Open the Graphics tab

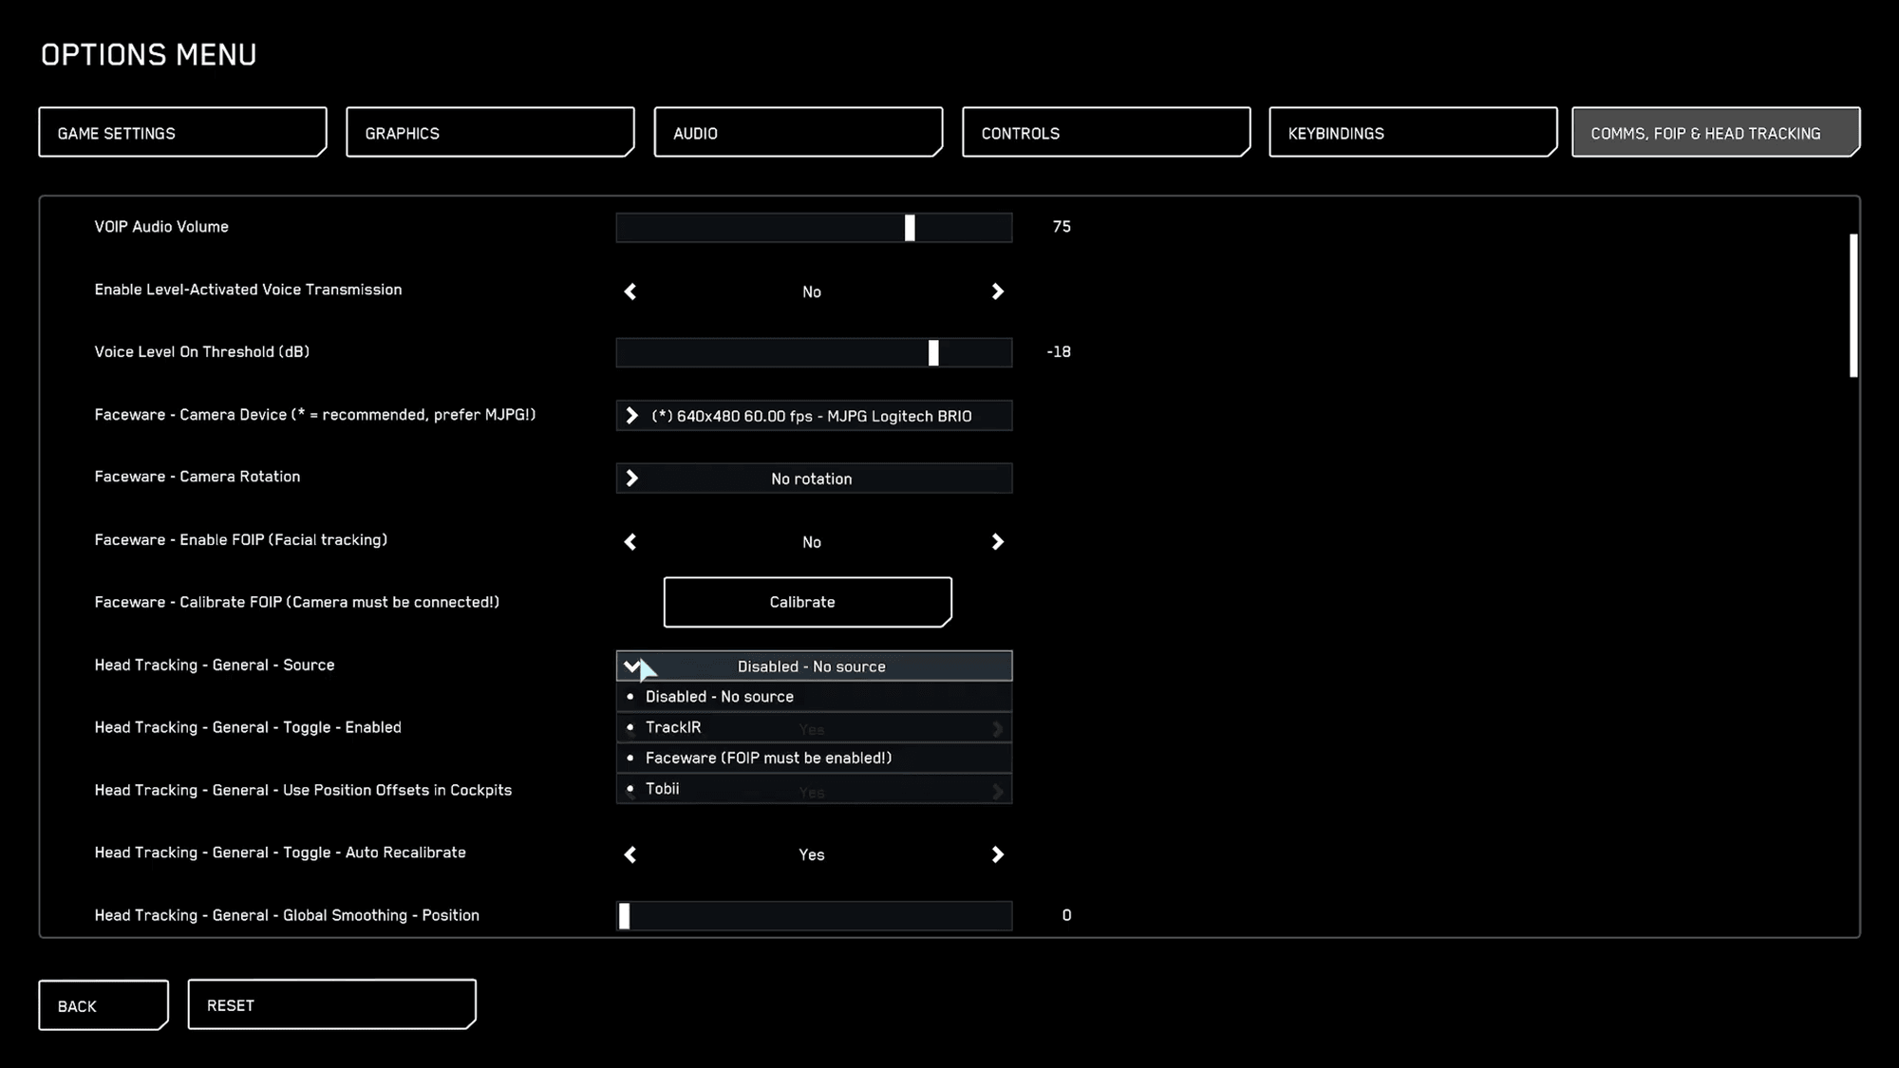[490, 132]
